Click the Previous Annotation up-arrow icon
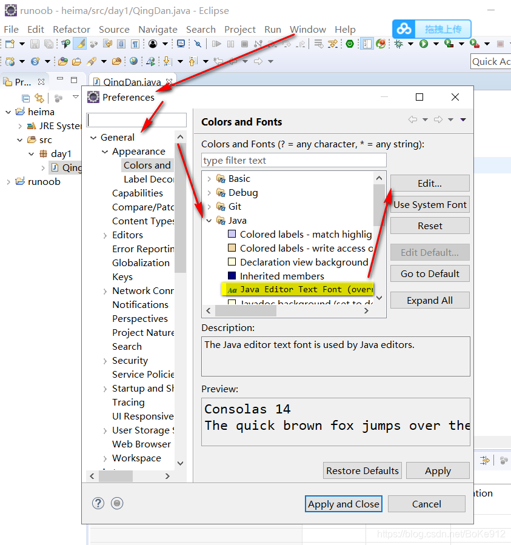This screenshot has width=511, height=545. click(x=193, y=61)
